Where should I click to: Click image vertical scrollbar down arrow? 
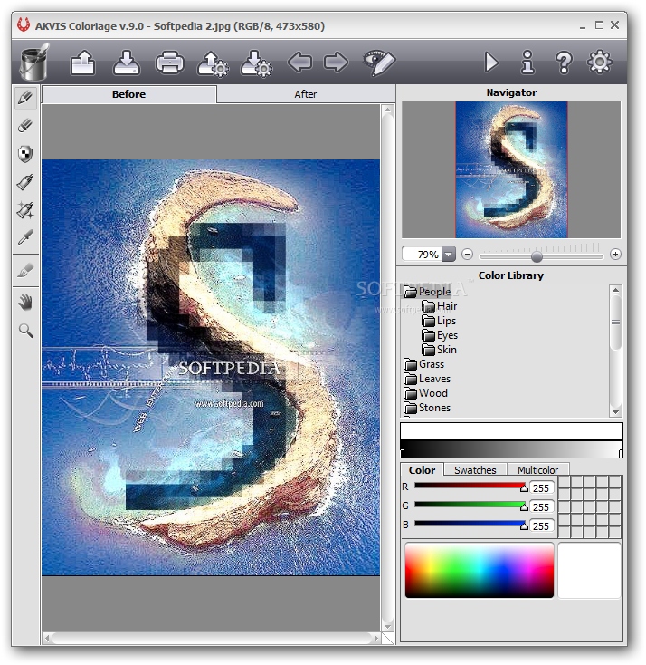point(387,626)
